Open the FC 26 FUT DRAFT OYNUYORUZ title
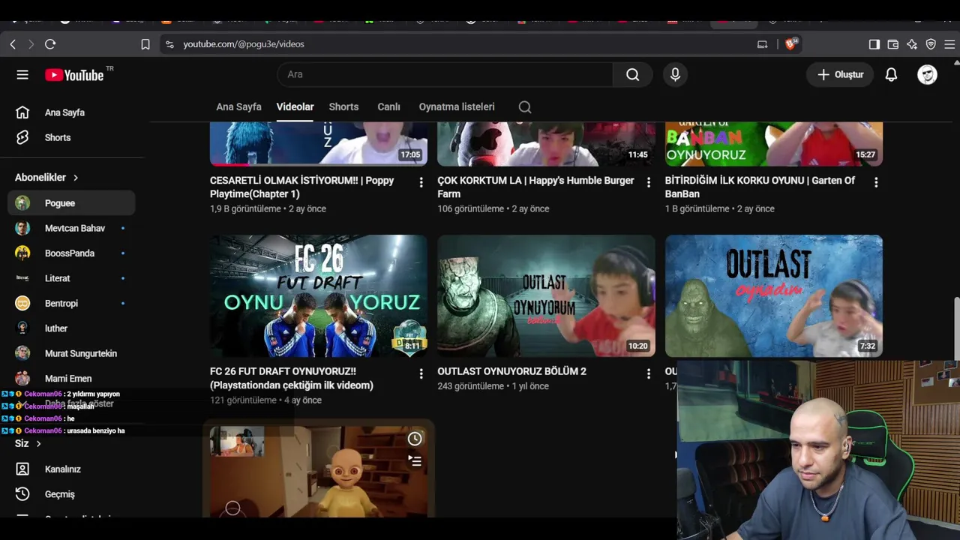960x540 pixels. pyautogui.click(x=292, y=378)
